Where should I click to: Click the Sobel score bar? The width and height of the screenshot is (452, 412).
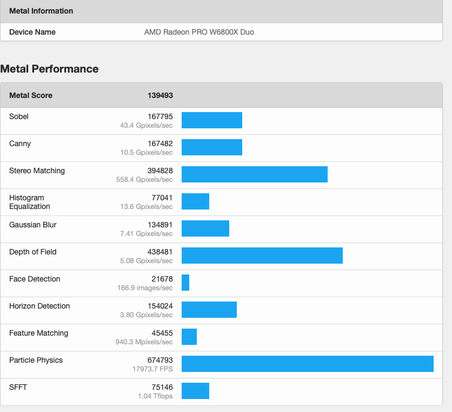212,120
